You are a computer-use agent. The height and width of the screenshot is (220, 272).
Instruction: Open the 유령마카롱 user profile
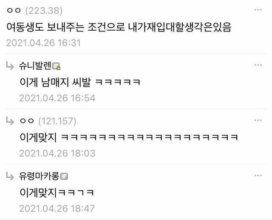[39, 176]
